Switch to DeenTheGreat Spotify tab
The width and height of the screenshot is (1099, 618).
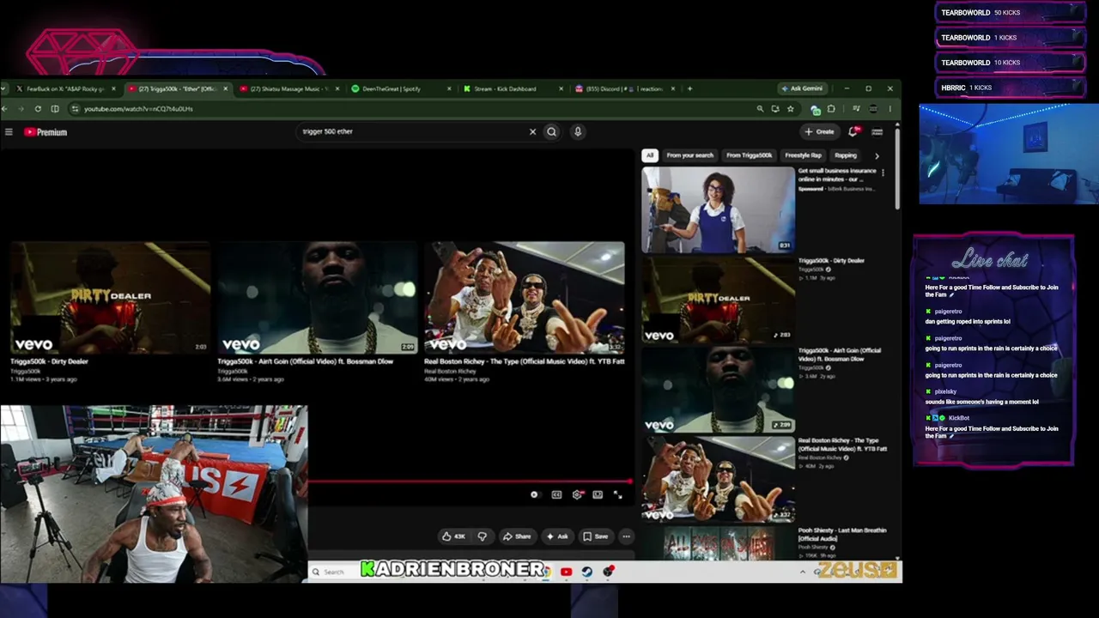[400, 89]
